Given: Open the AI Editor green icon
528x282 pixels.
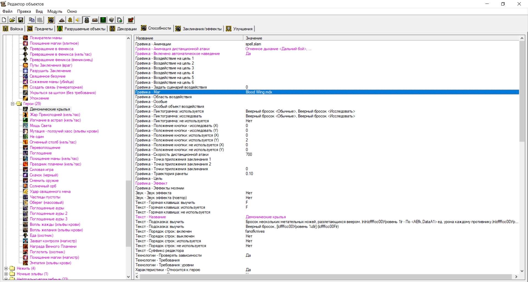Looking at the screenshot, I should [103, 20].
